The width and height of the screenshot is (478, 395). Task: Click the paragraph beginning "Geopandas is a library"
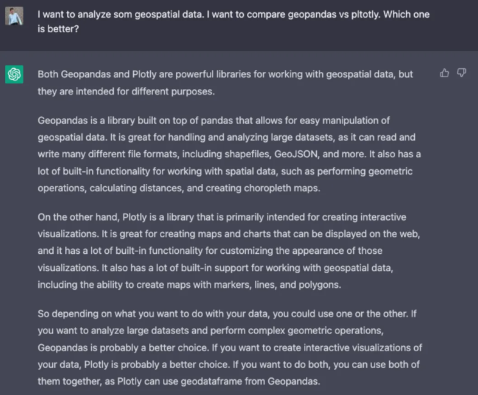(229, 154)
